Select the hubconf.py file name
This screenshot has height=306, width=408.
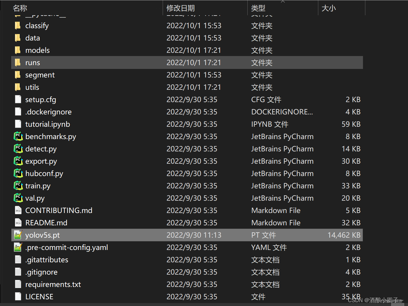pos(44,174)
